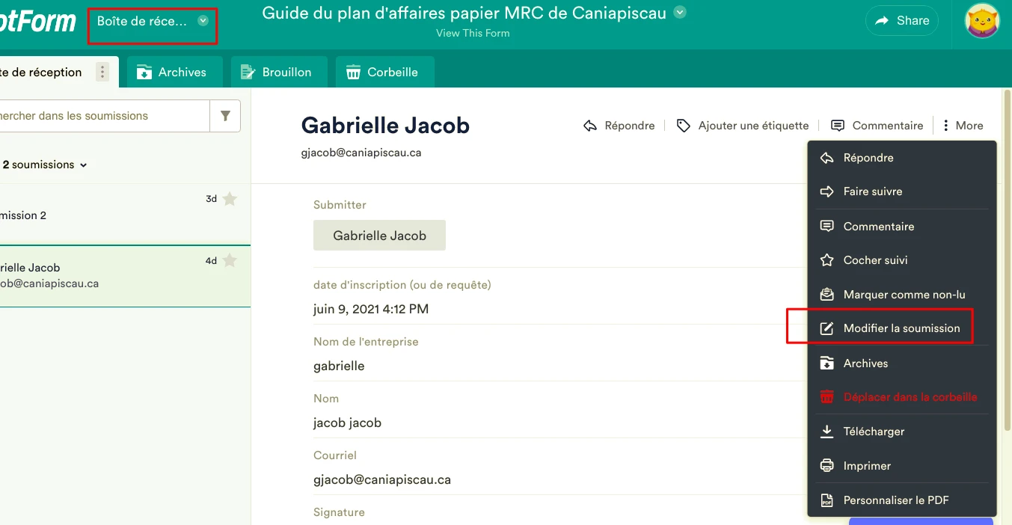Star the Submission 2 entry

pyautogui.click(x=230, y=199)
